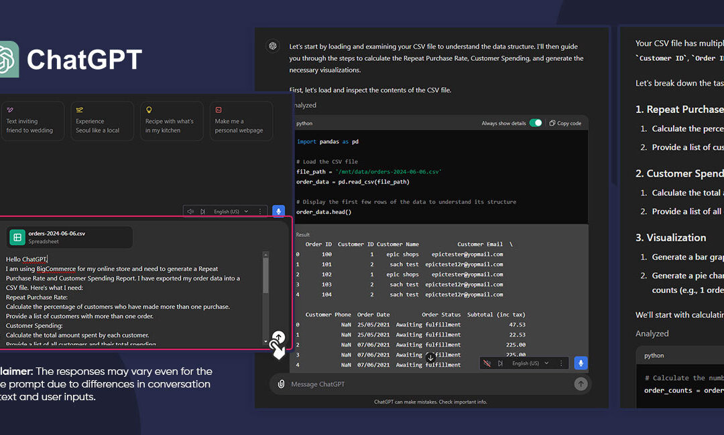The height and width of the screenshot is (435, 724).
Task: Click blue microphone button beside Message field
Action: click(x=581, y=363)
